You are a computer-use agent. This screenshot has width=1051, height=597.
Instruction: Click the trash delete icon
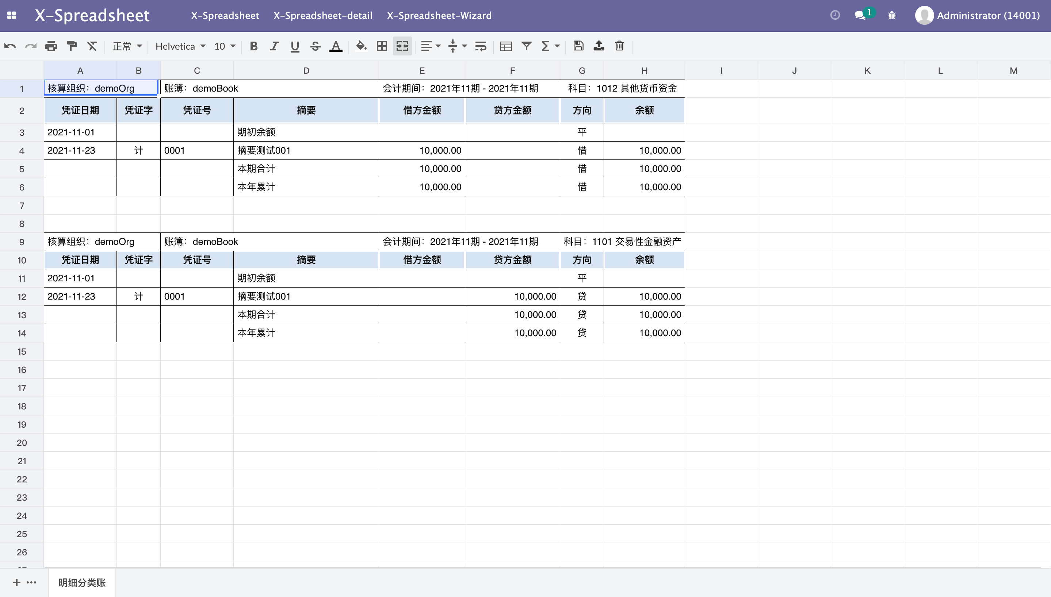tap(619, 46)
